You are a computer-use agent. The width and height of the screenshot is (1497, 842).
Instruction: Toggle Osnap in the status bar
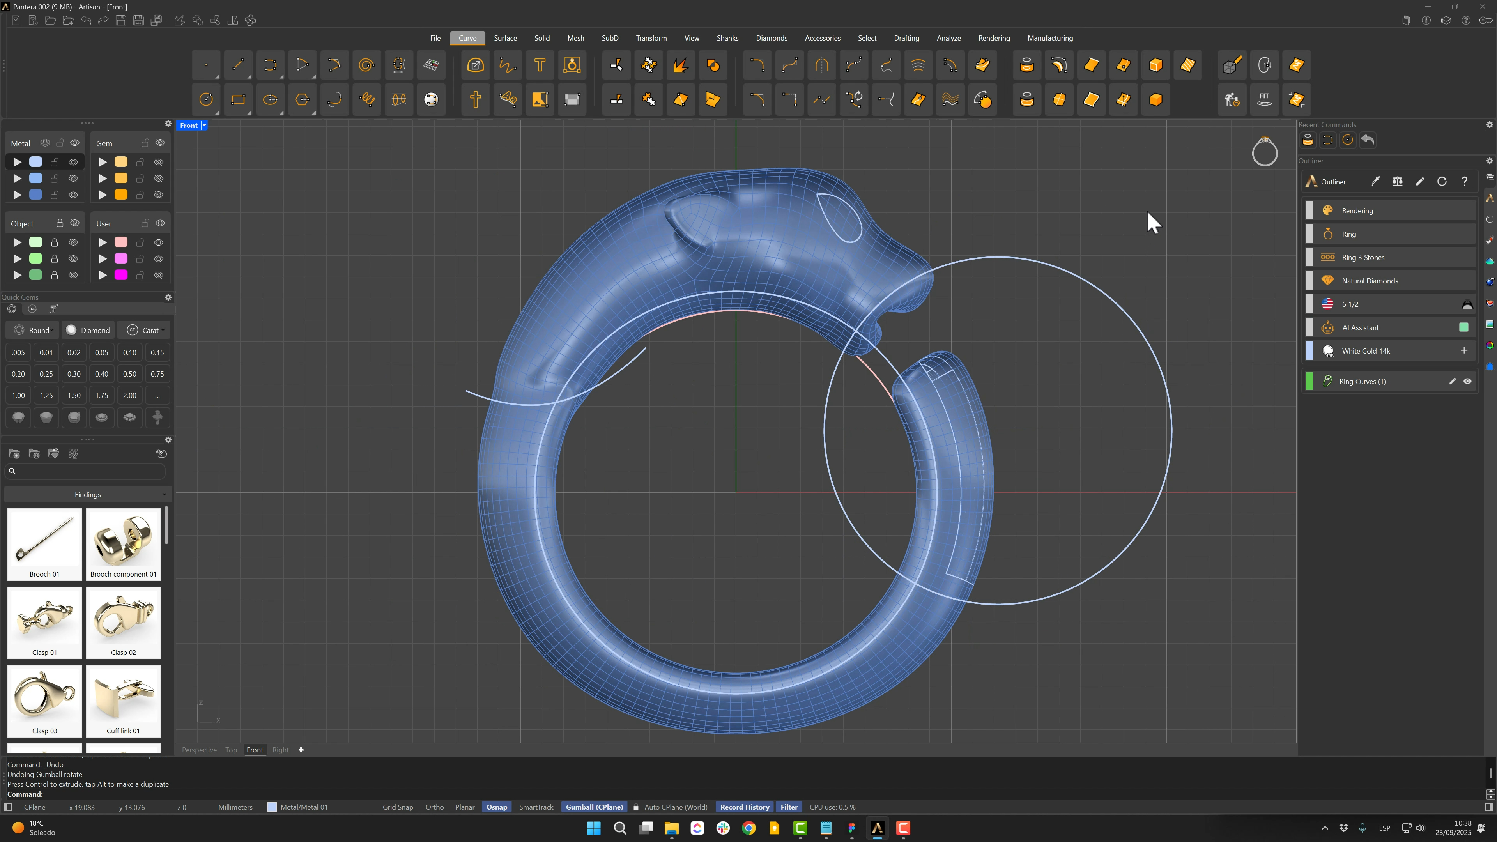click(496, 807)
